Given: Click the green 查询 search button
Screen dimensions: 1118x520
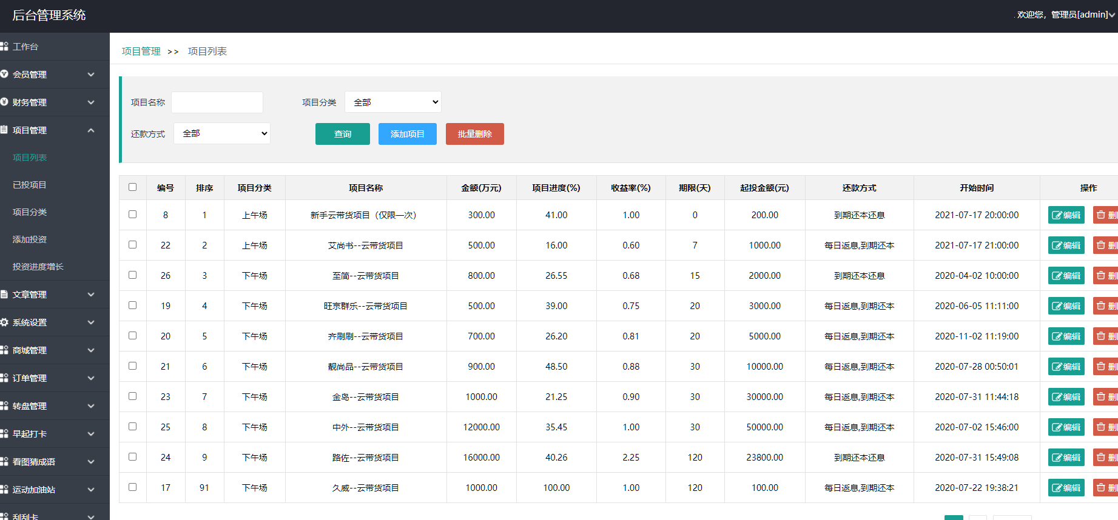Looking at the screenshot, I should (342, 134).
